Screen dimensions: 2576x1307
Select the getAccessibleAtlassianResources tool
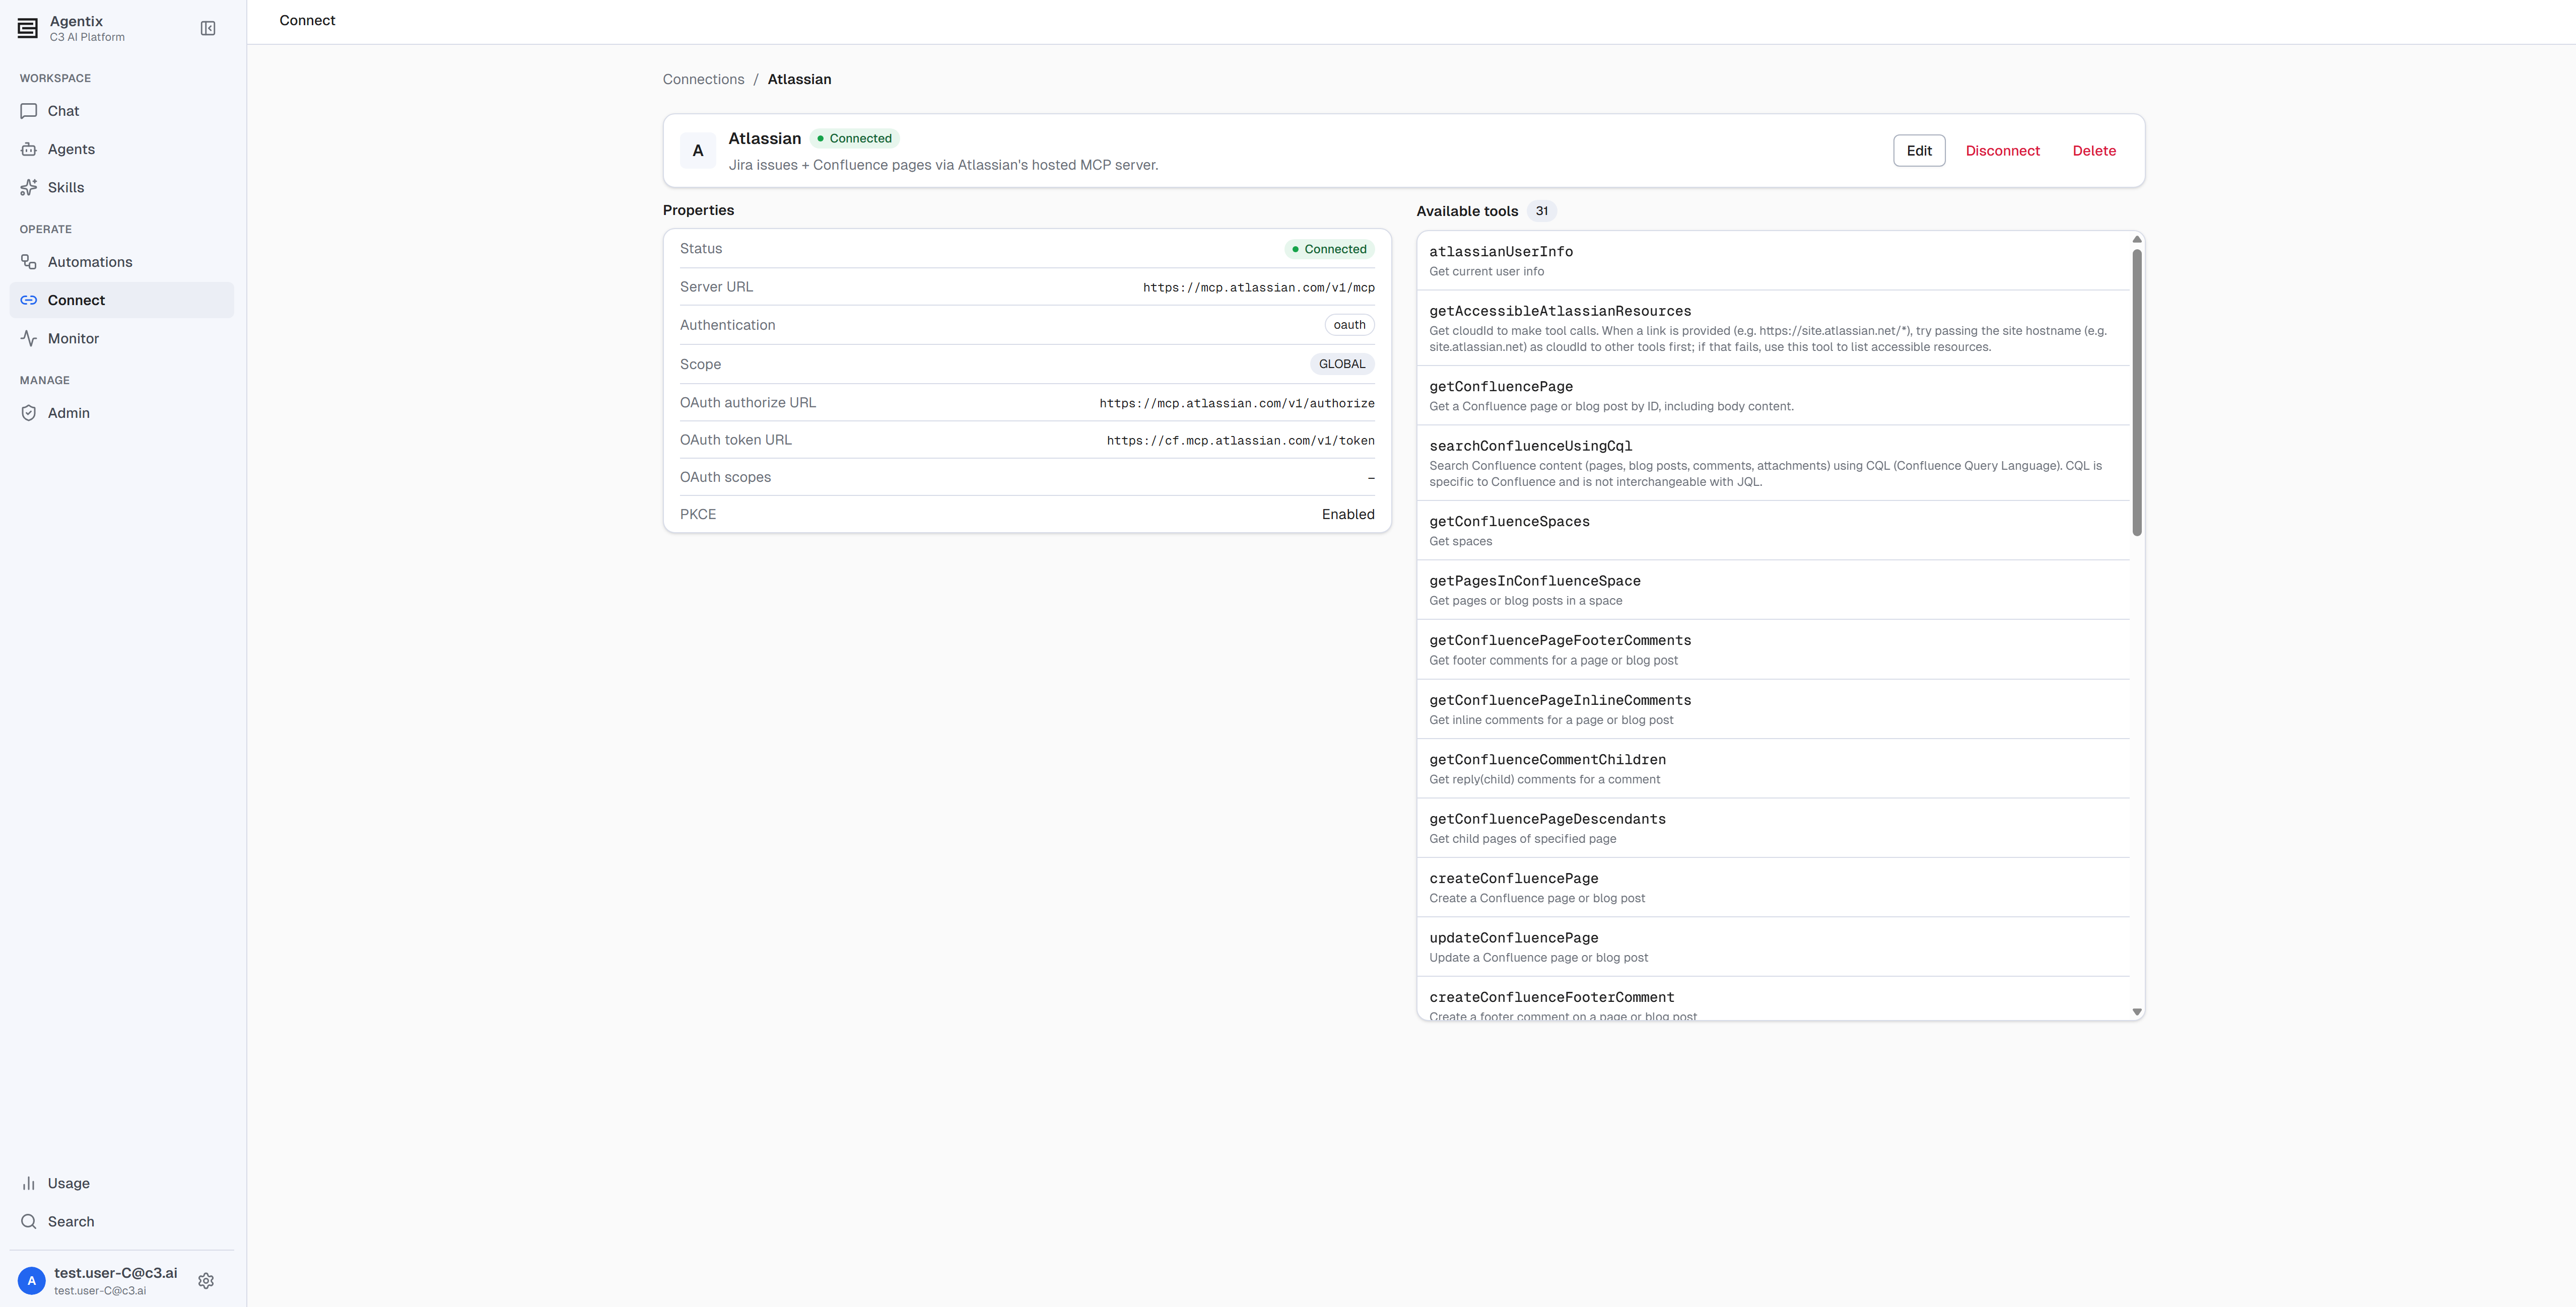tap(1773, 328)
